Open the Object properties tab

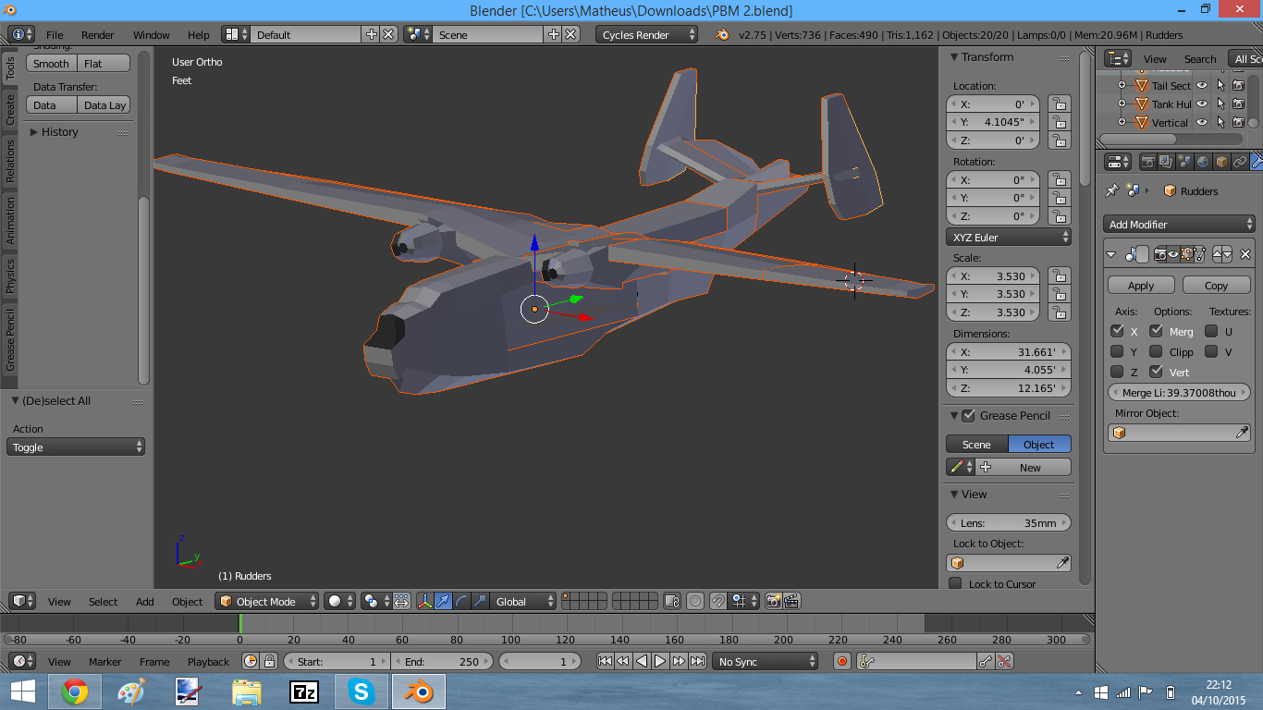[x=1221, y=162]
